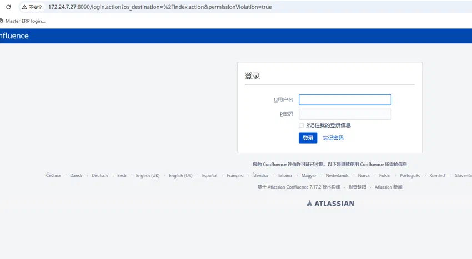Click the Atlassian logo in footer

(x=330, y=204)
